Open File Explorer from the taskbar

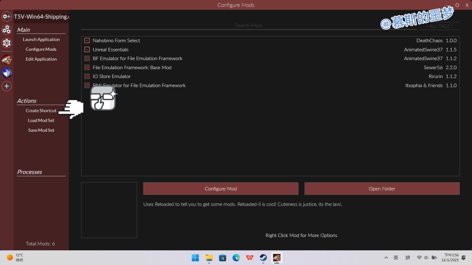(x=209, y=258)
